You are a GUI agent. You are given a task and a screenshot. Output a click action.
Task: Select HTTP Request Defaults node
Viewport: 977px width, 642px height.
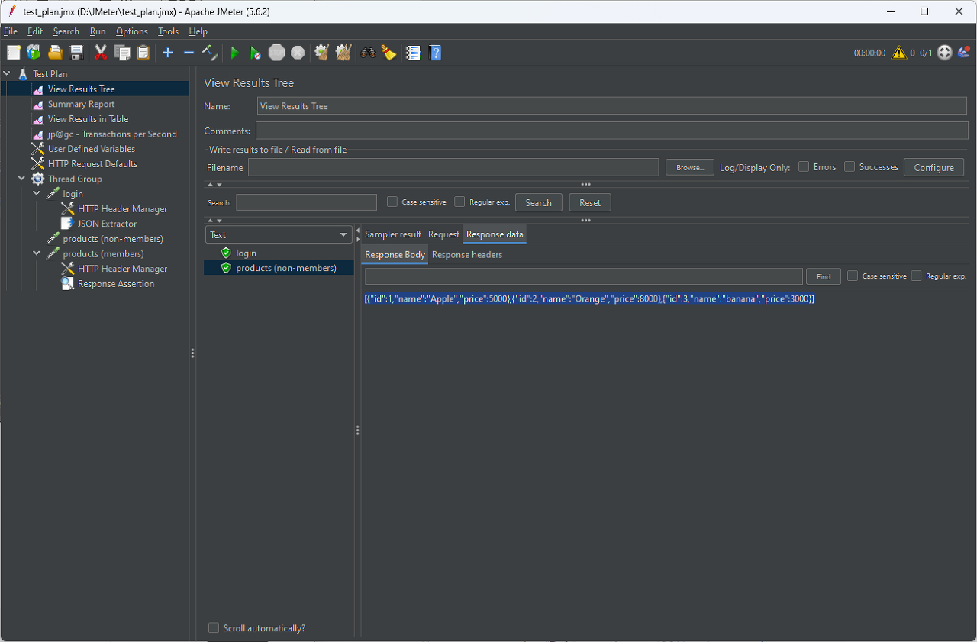92,163
